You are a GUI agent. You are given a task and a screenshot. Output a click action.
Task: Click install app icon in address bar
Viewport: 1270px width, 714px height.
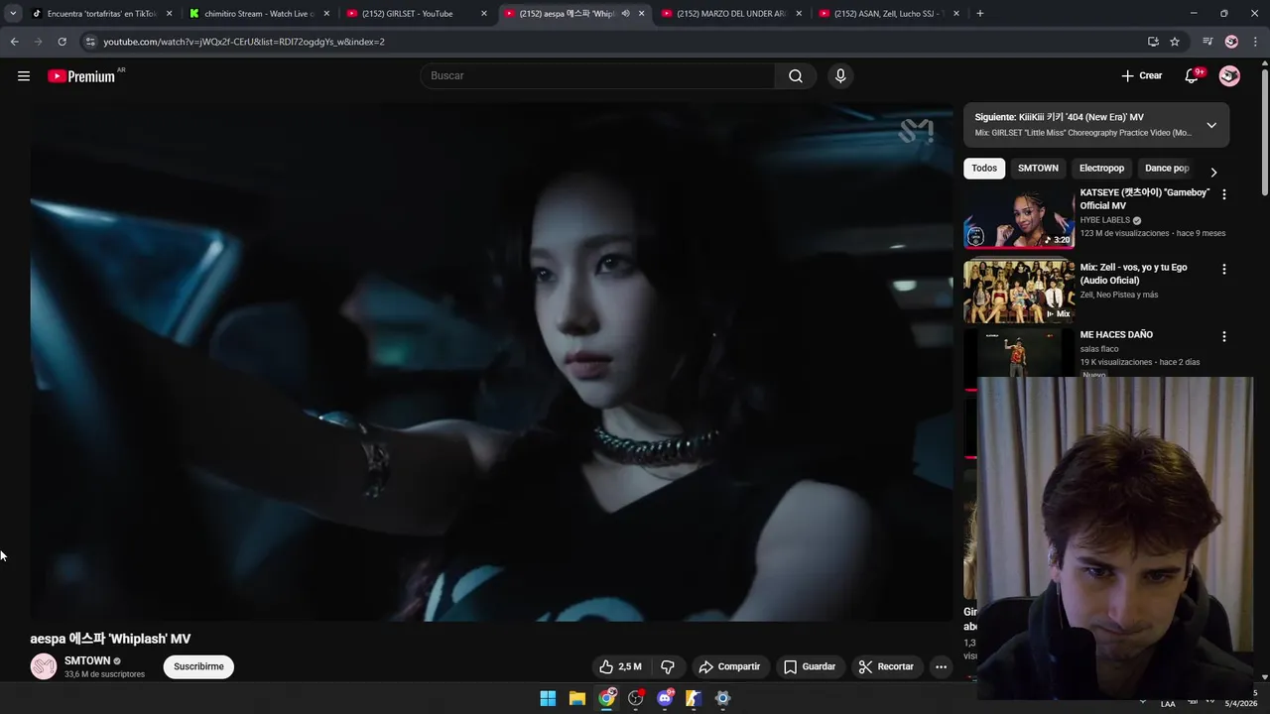1153,42
